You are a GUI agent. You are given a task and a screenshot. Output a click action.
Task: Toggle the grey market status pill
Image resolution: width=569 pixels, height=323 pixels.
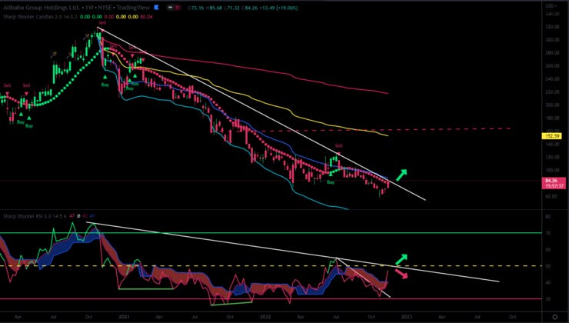(170, 7)
